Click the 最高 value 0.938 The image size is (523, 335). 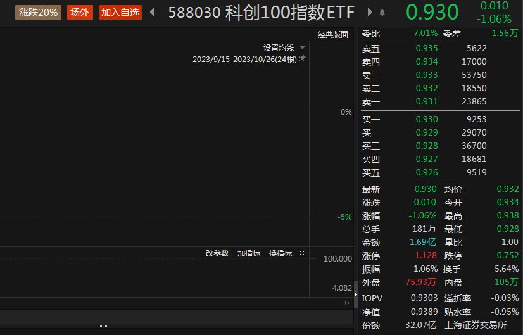pos(508,216)
